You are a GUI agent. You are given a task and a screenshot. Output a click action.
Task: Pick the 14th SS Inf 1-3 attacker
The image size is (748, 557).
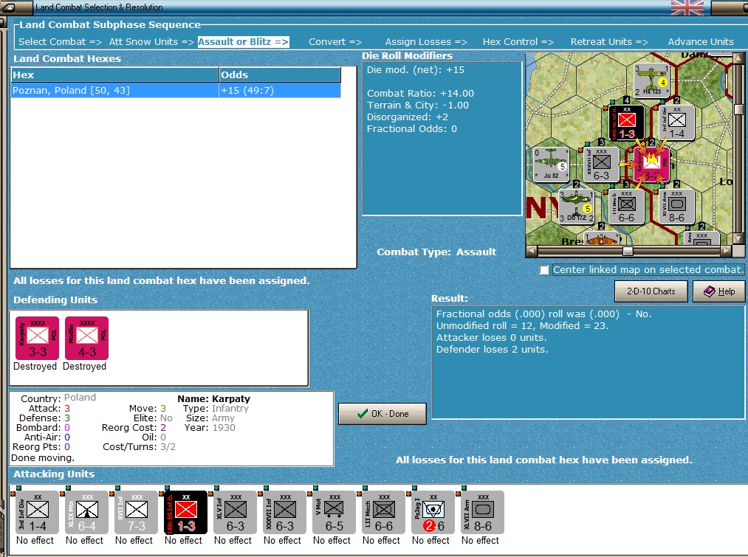[185, 513]
